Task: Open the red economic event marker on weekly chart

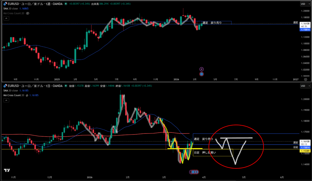Action: (x=201, y=74)
